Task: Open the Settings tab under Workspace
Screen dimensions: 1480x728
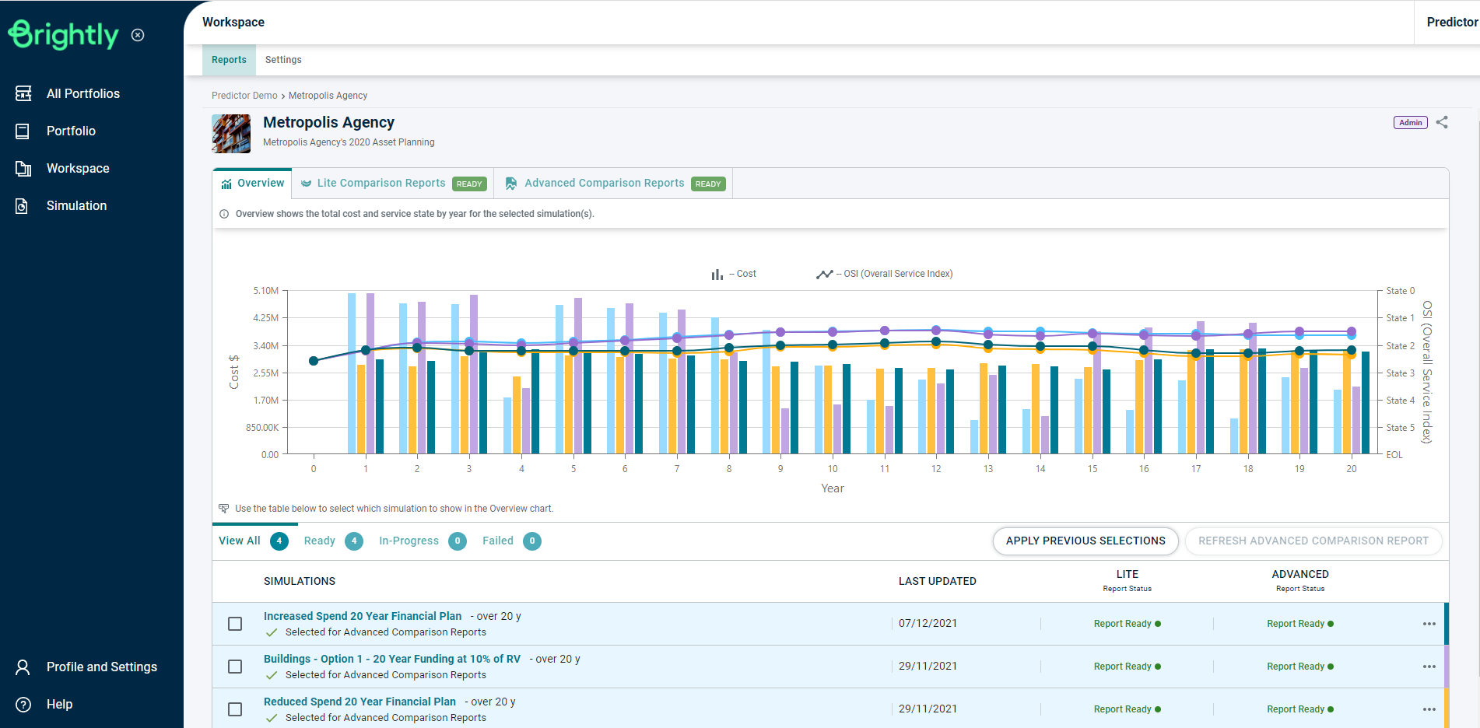Action: [283, 60]
